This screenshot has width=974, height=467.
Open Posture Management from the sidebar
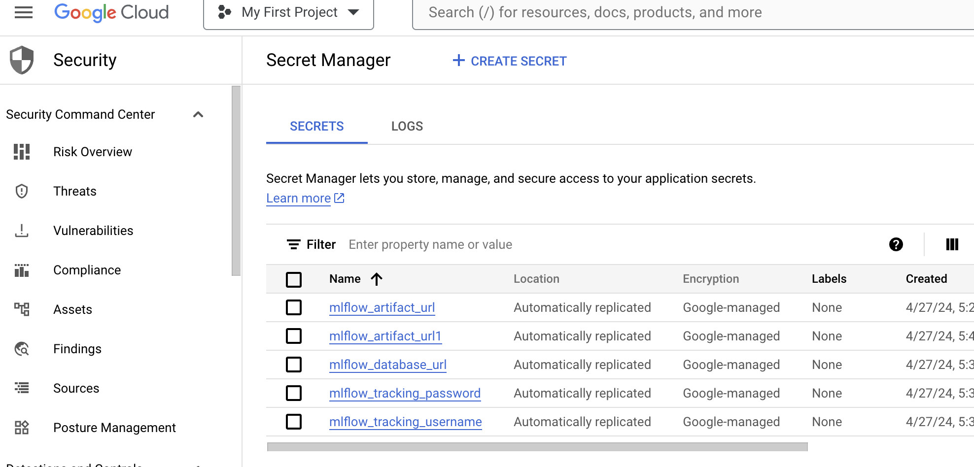(x=114, y=428)
